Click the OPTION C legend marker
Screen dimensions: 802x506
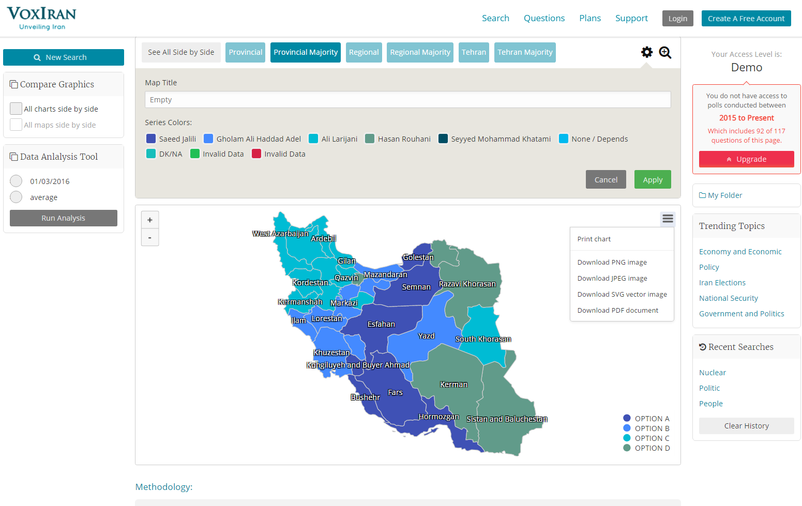627,438
